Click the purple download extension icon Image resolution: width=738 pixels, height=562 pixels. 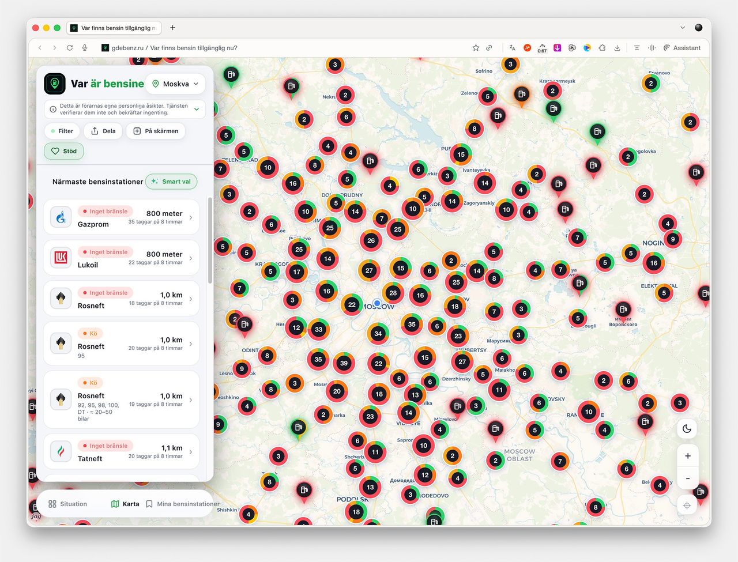[x=557, y=48]
